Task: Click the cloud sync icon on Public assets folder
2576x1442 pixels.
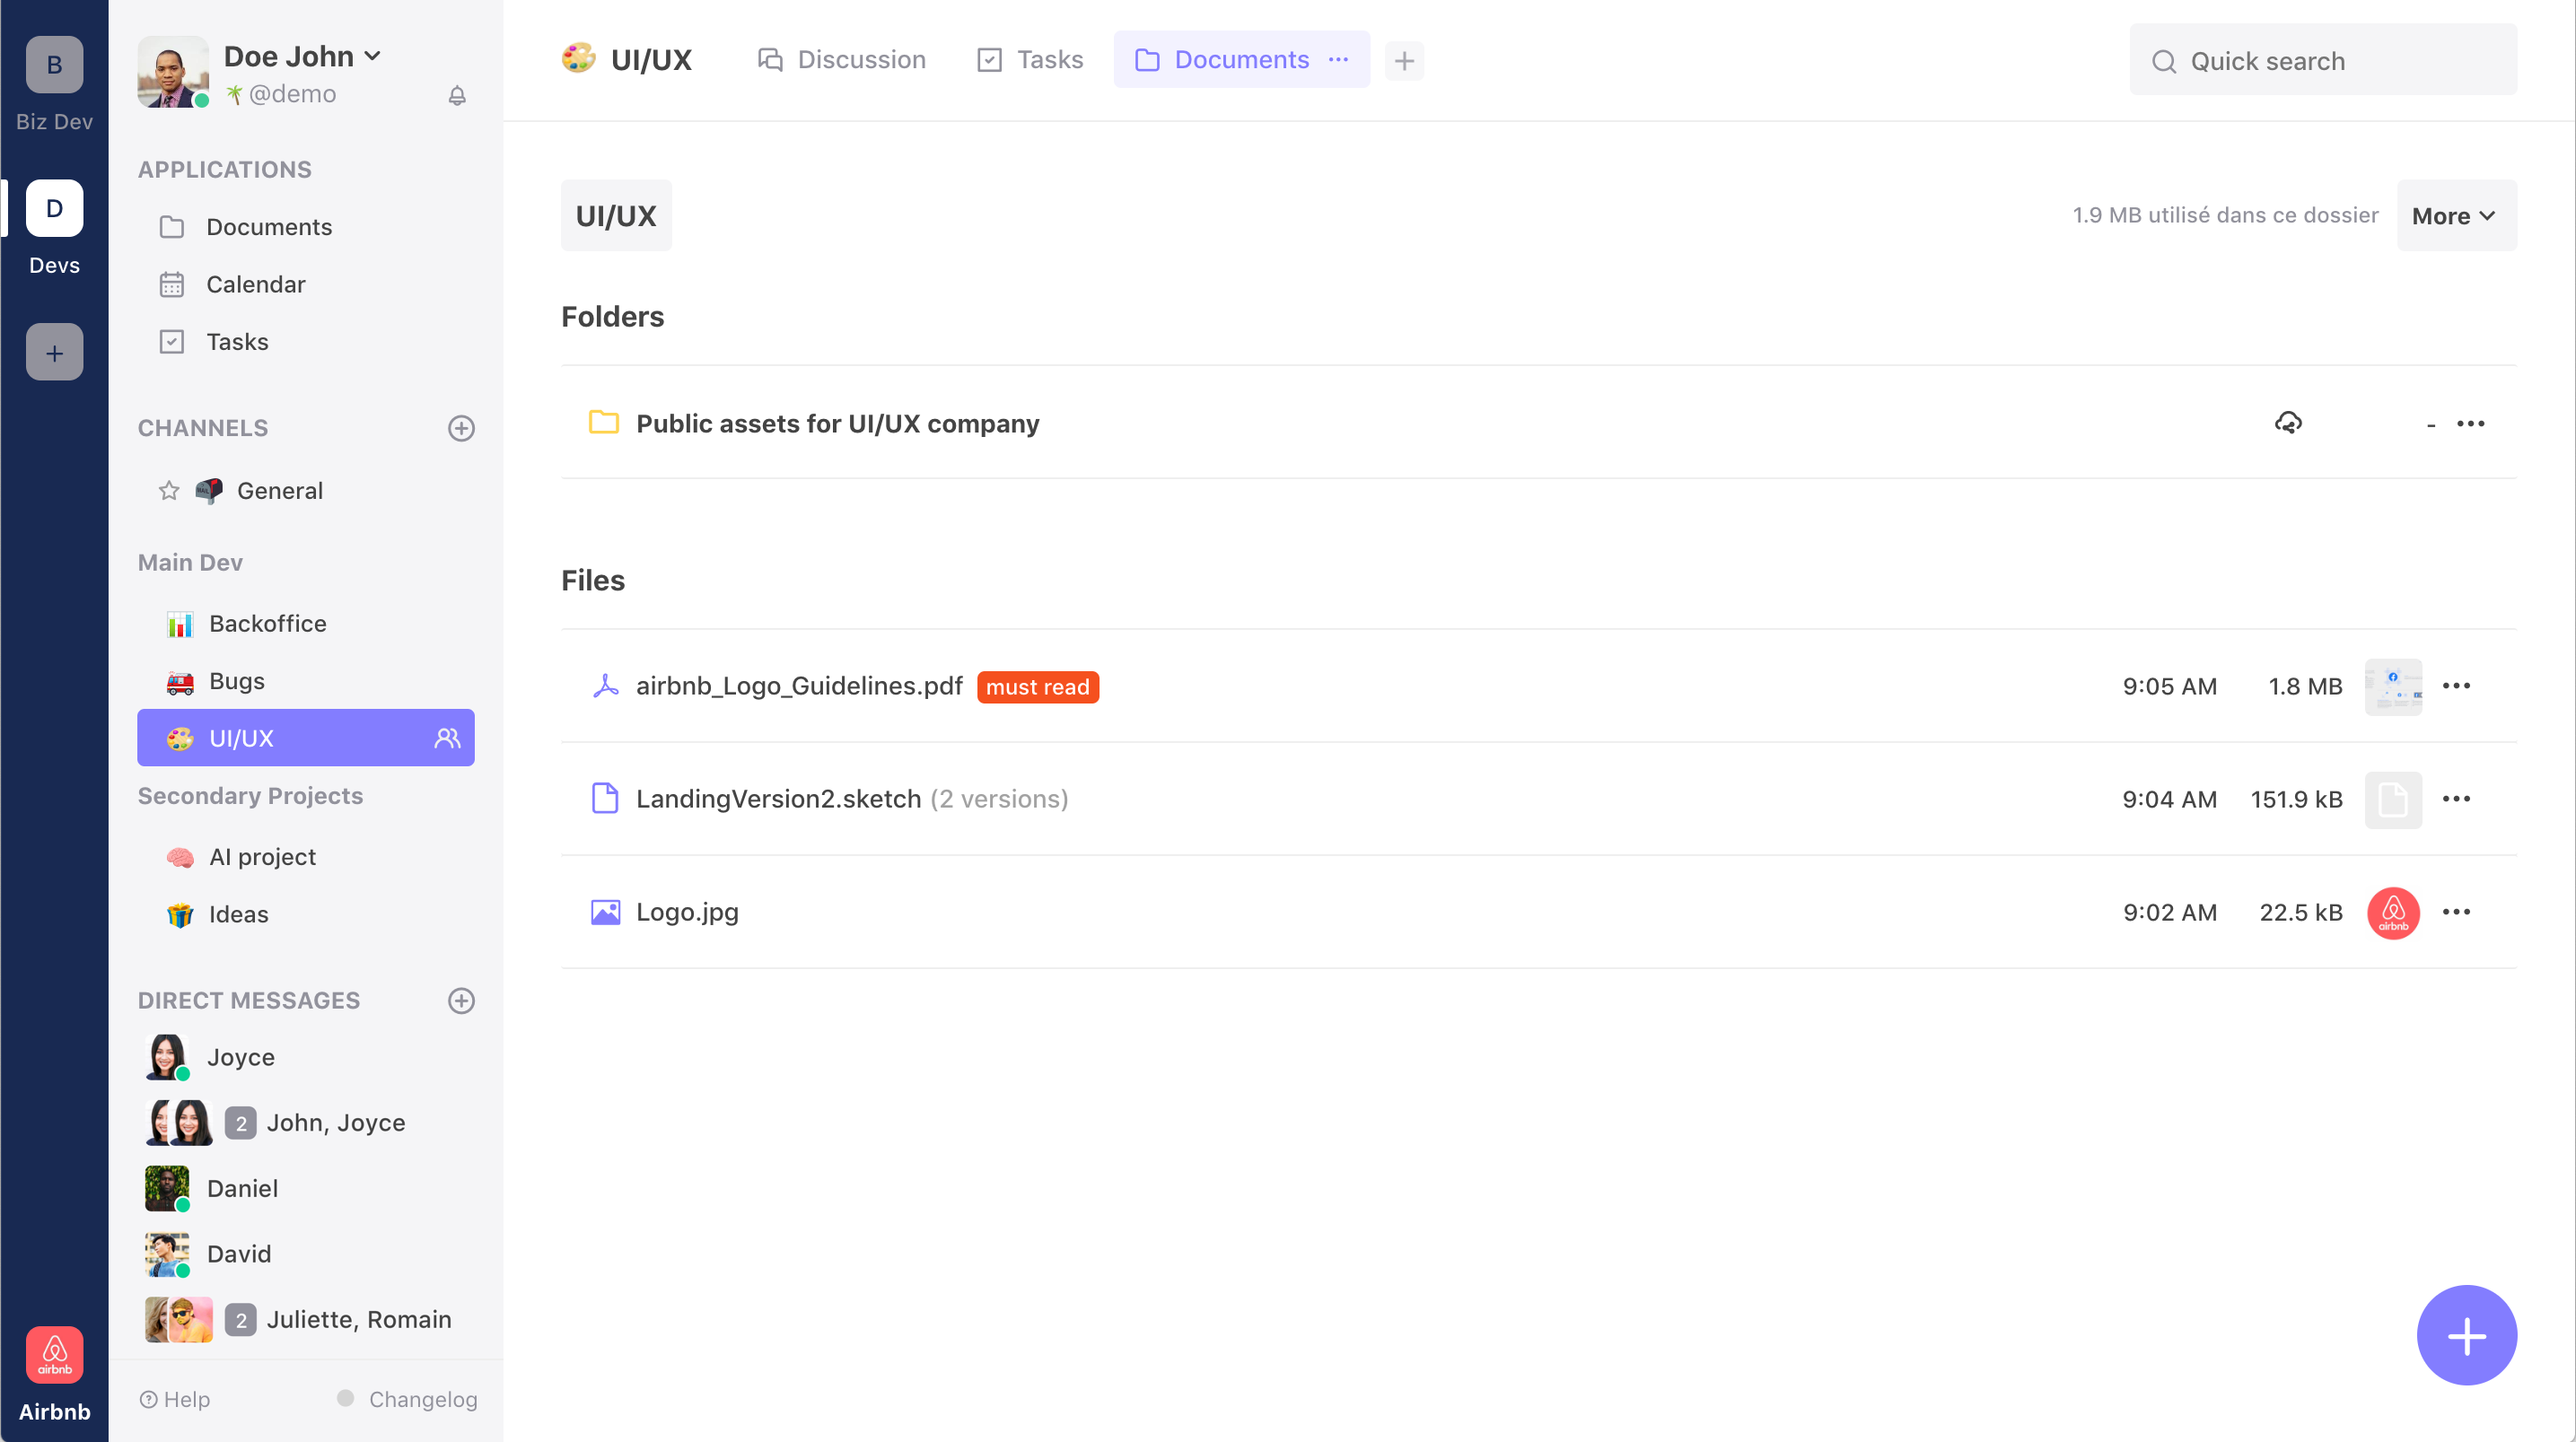Action: [x=2288, y=423]
